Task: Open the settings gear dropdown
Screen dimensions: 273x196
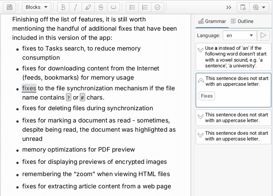Action: tap(259, 7)
